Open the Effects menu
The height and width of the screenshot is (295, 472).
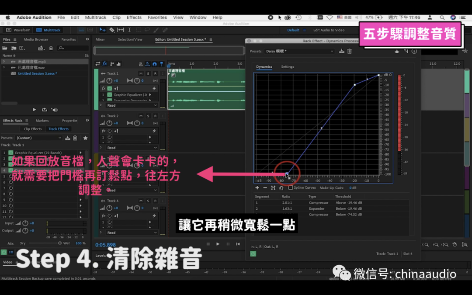click(x=134, y=17)
